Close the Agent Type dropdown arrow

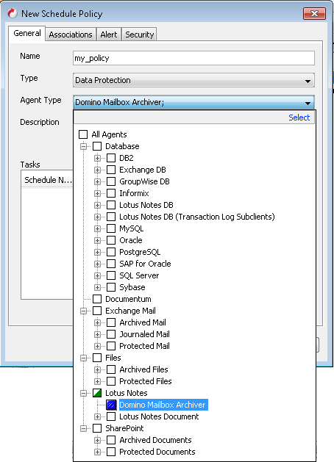point(308,103)
